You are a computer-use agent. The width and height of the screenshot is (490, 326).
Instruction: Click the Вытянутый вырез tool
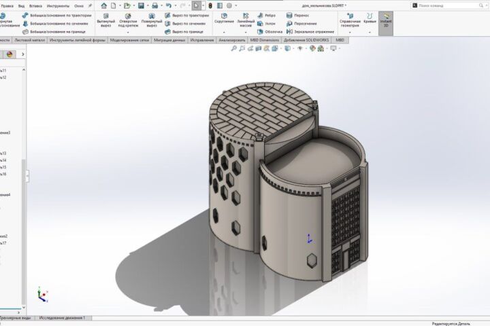click(x=106, y=20)
